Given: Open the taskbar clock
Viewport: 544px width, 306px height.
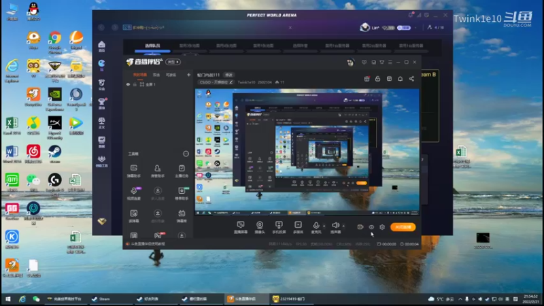Looking at the screenshot, I should point(531,299).
